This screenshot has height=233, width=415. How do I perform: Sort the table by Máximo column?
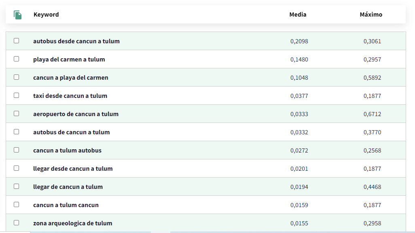coord(371,15)
